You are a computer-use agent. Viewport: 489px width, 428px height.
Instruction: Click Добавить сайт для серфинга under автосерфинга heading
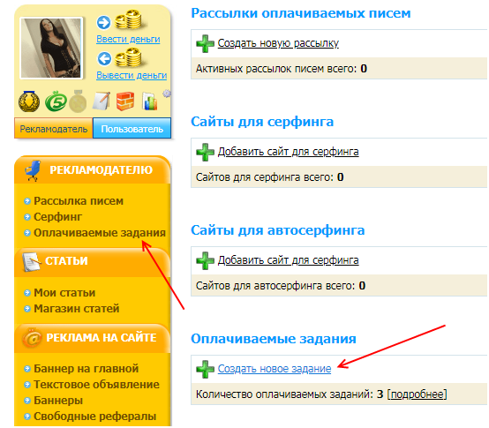[288, 260]
